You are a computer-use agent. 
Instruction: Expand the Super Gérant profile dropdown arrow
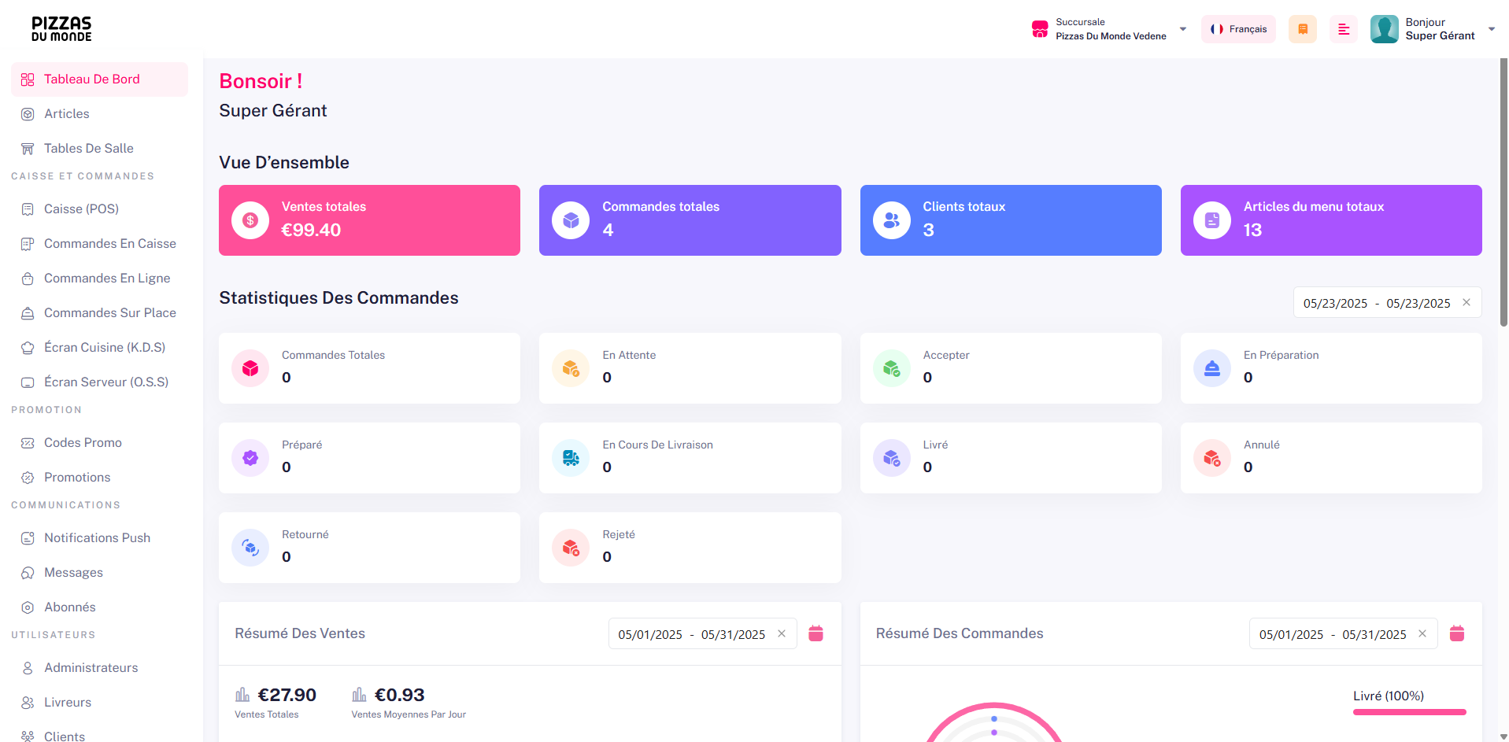pos(1492,29)
